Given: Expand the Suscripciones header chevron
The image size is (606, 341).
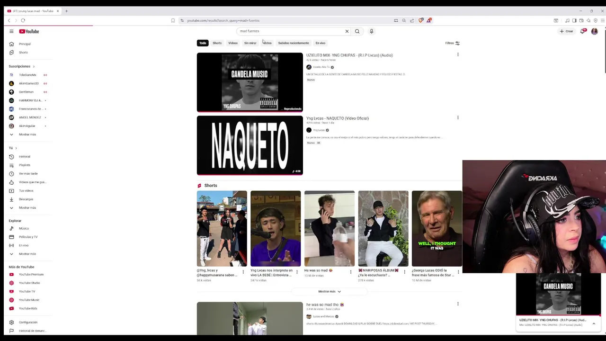Looking at the screenshot, I should point(34,67).
